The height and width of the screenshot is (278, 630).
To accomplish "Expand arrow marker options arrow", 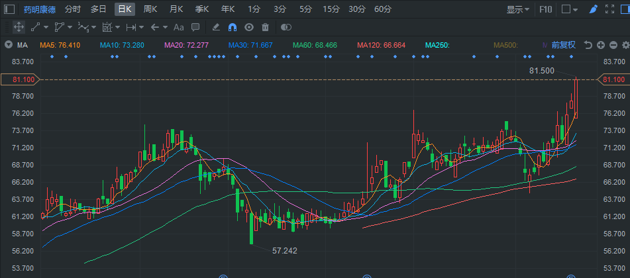I will pos(165,27).
